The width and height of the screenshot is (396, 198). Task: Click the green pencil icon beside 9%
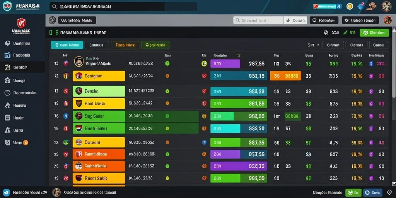coord(345,32)
